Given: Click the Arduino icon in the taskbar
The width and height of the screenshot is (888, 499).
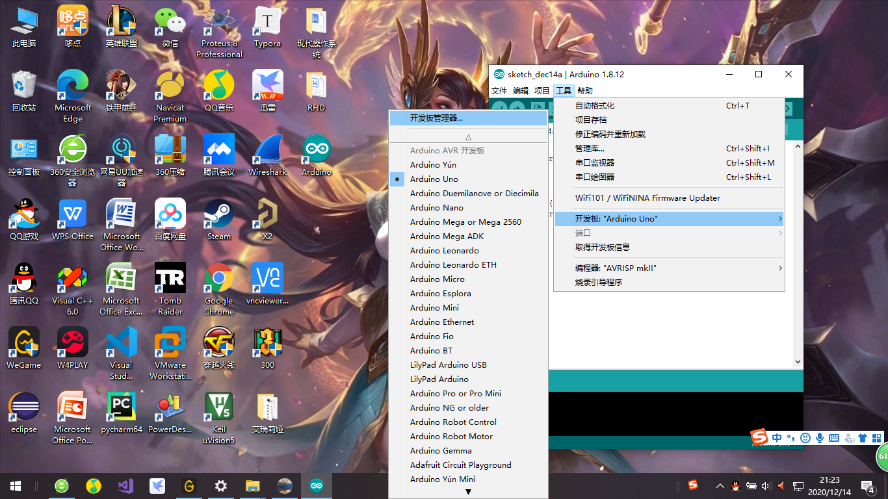Looking at the screenshot, I should (x=317, y=485).
